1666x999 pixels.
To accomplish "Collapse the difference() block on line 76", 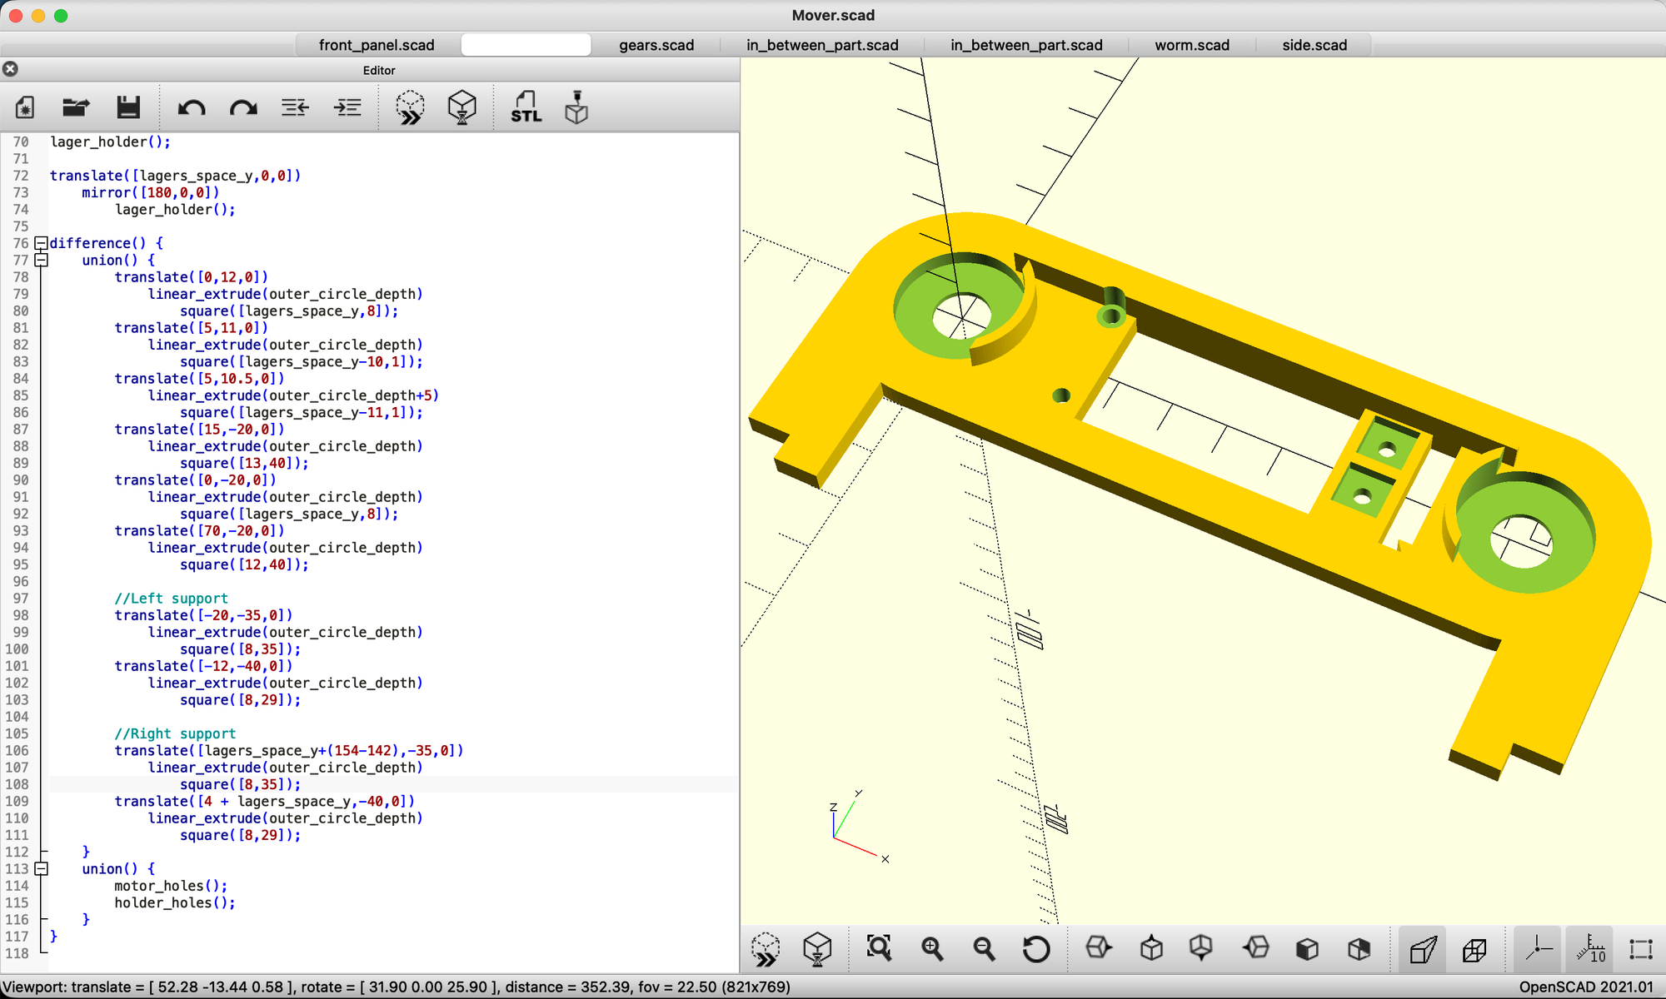I will (x=41, y=243).
